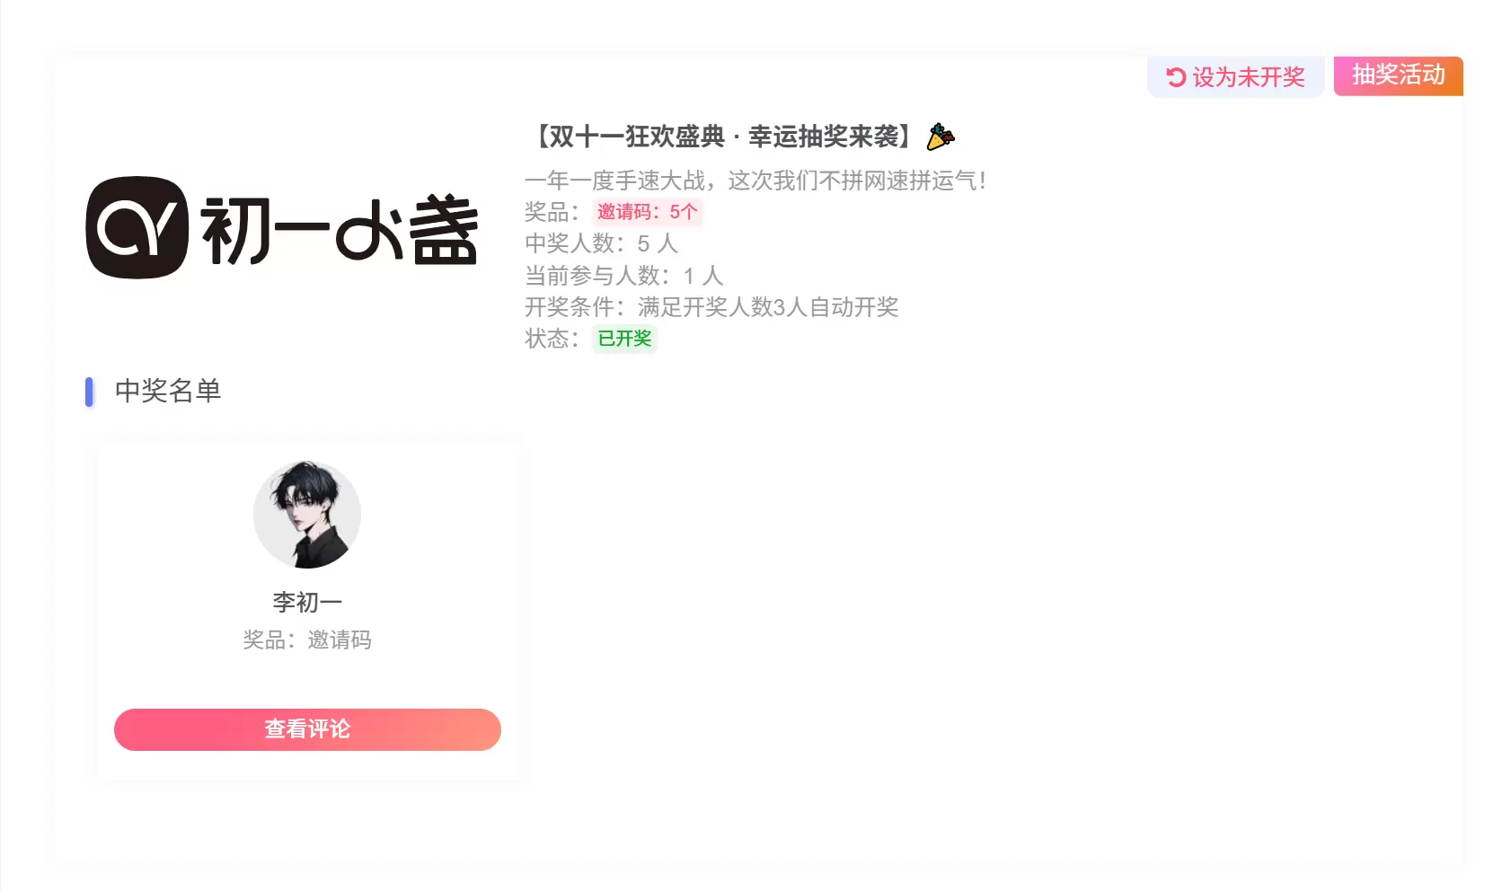Click the 设为未开奖 reset button
This screenshot has height=891, width=1511.
pyautogui.click(x=1235, y=77)
